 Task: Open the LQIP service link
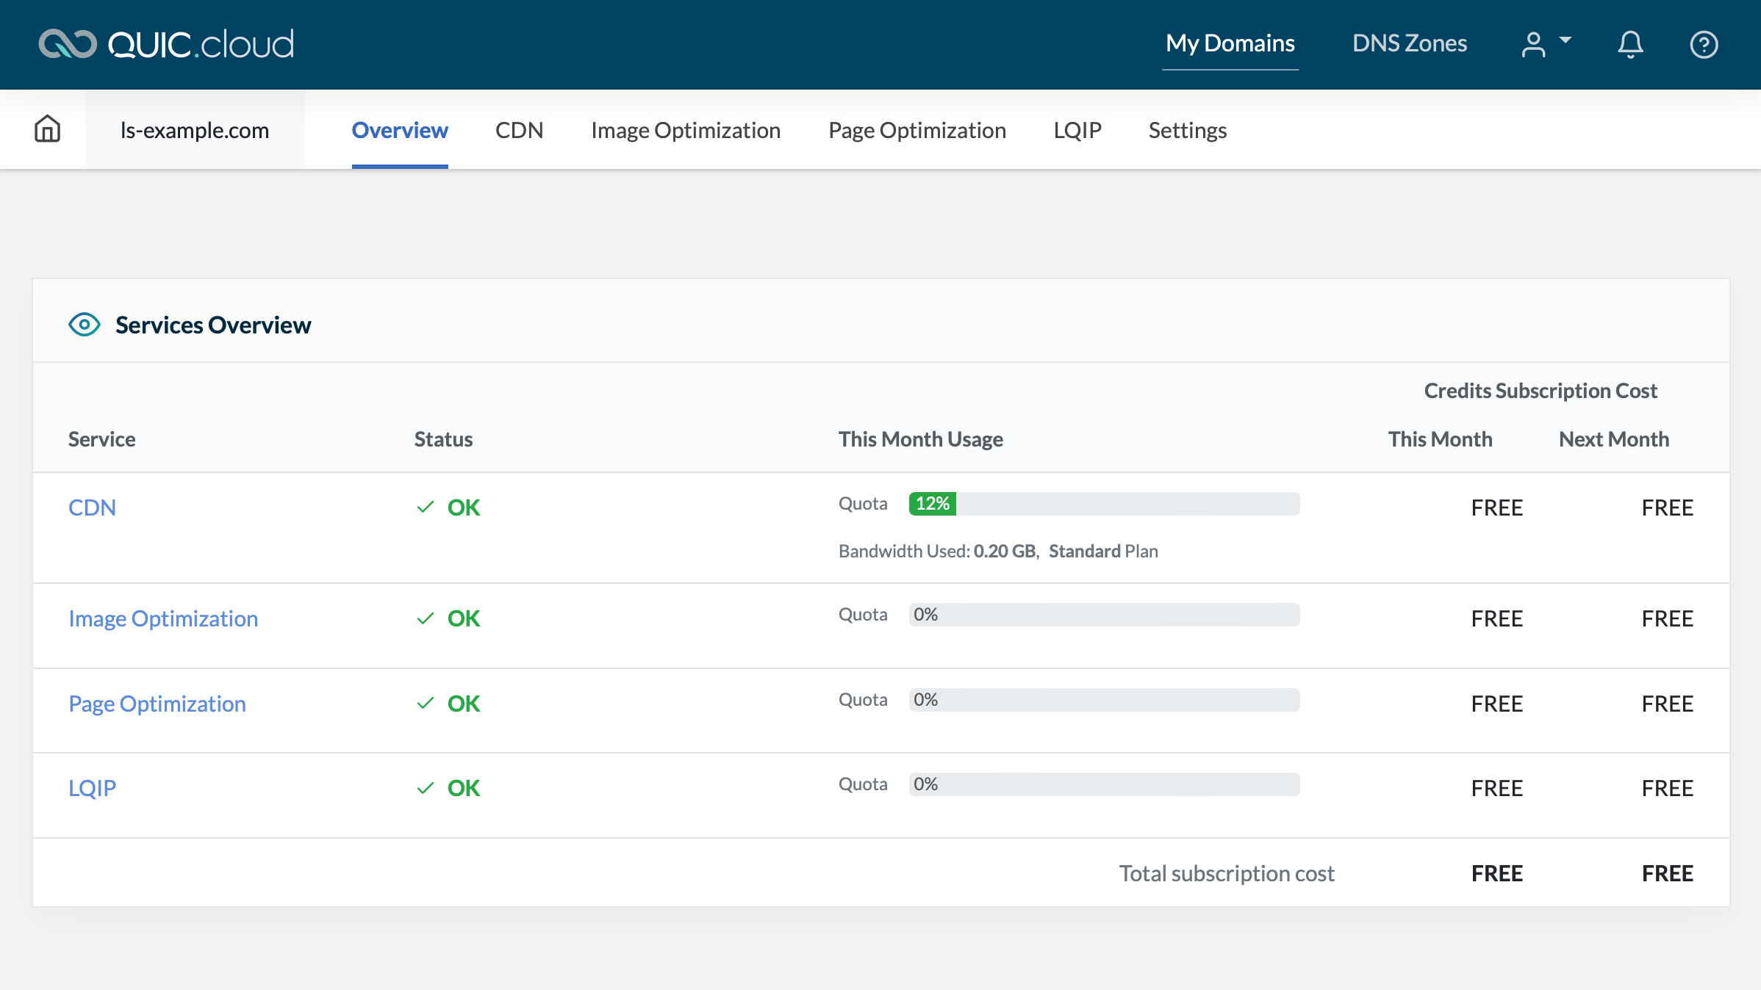[x=91, y=787]
